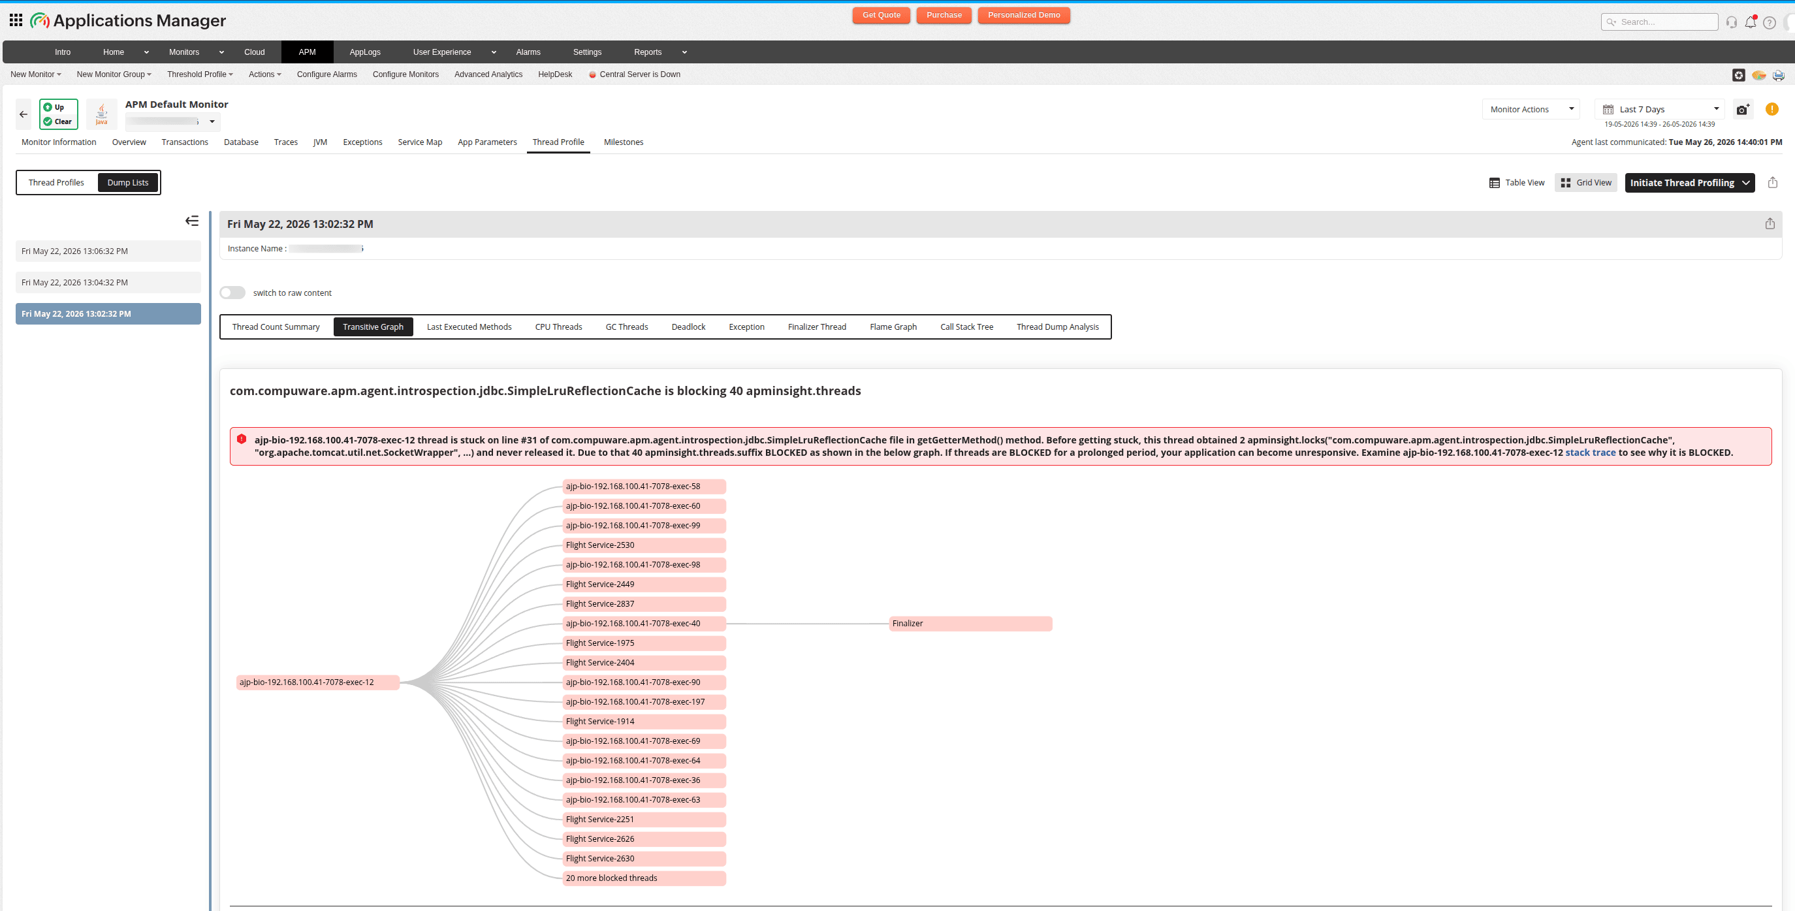Open the Threshold Profile dropdown
1795x911 pixels.
pos(200,74)
